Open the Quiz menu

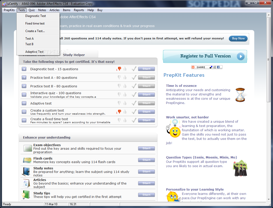32,10
